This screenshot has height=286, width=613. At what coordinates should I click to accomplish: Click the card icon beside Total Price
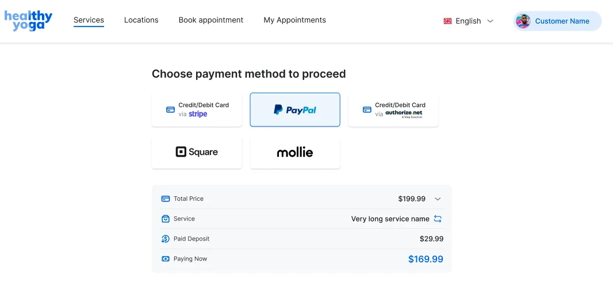(166, 199)
